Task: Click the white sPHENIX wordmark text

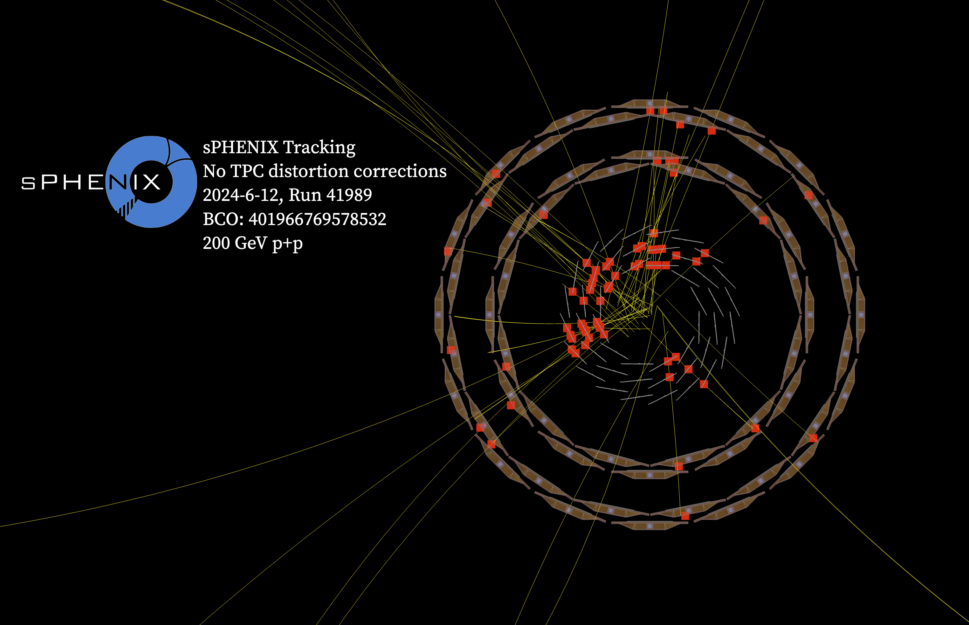Action: 91,182
